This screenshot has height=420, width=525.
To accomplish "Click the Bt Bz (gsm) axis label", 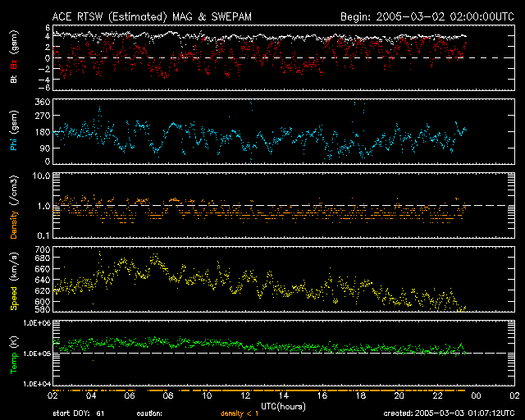I will [13, 57].
